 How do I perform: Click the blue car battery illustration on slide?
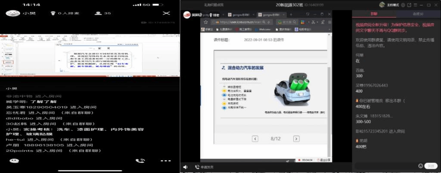tap(292, 89)
